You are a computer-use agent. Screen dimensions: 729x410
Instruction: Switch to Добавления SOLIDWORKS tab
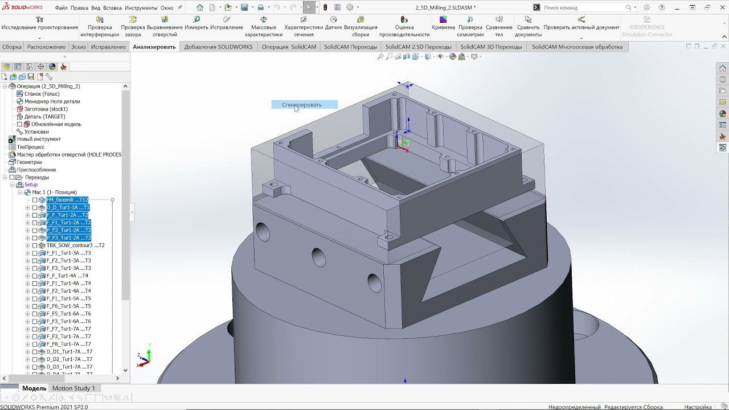pyautogui.click(x=218, y=47)
